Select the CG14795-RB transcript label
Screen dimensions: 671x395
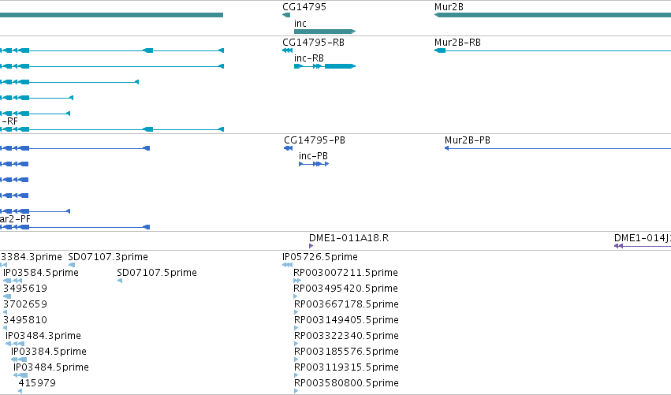pyautogui.click(x=313, y=43)
